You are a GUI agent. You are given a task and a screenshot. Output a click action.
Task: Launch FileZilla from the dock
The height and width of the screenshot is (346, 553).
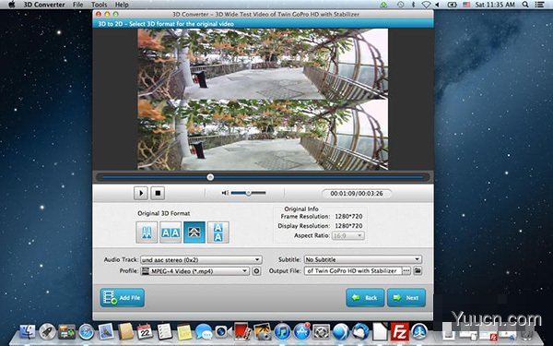click(400, 331)
